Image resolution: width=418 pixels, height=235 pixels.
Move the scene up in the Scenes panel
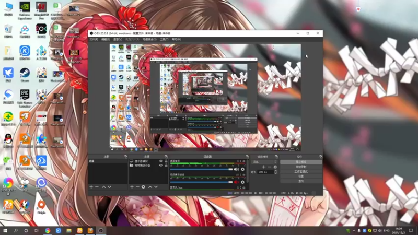click(x=103, y=187)
